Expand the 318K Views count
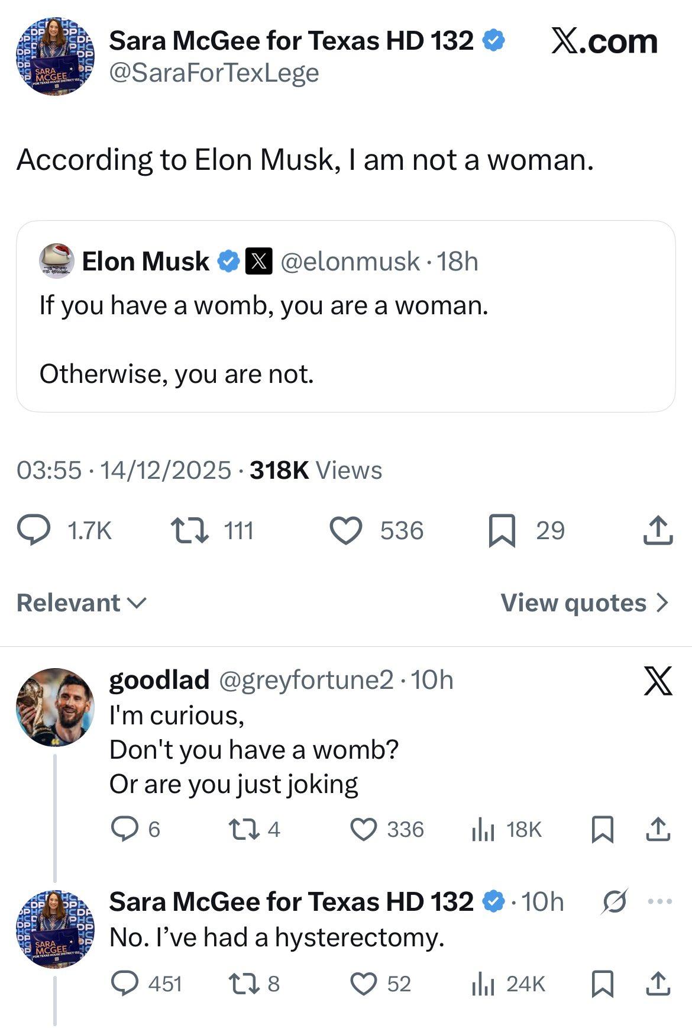Screen dimensions: 692x1028 click(316, 471)
